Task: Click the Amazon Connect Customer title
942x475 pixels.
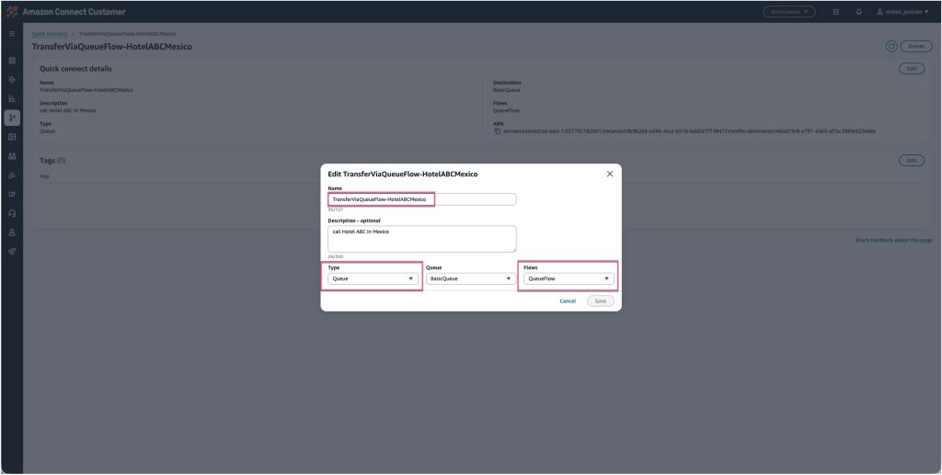Action: (75, 12)
